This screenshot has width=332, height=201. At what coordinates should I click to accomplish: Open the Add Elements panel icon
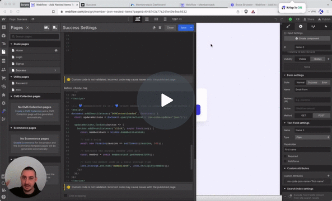tap(3, 27)
